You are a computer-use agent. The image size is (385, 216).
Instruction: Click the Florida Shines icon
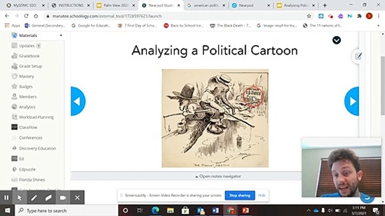14,180
